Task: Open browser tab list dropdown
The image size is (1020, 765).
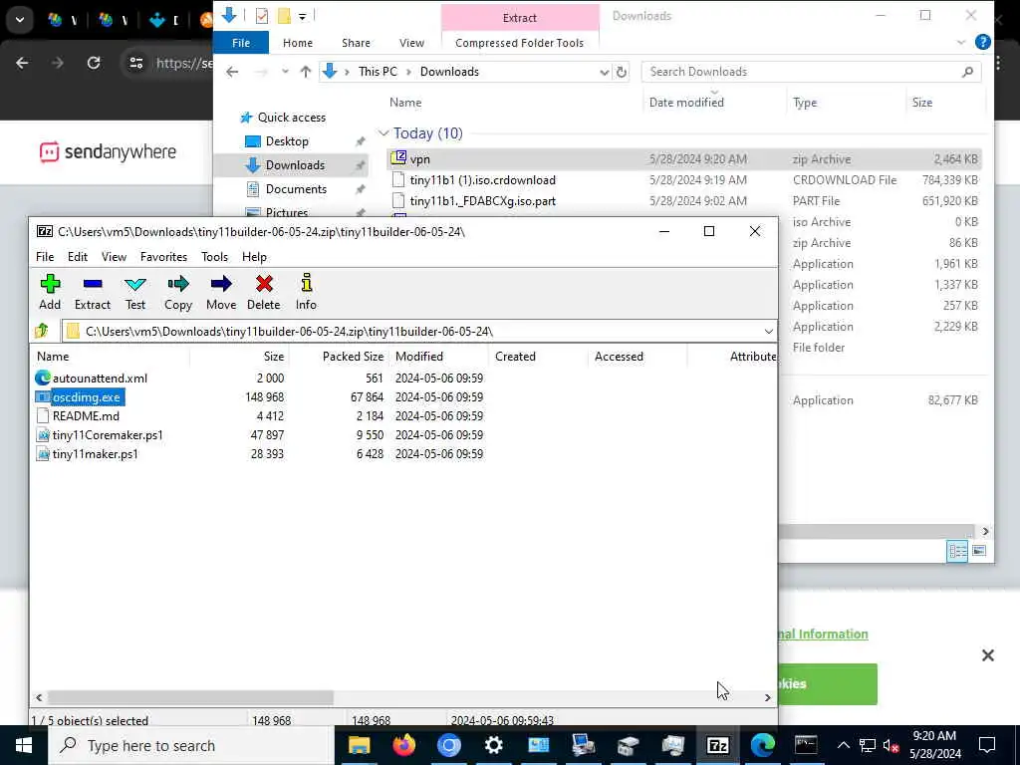Action: click(20, 20)
